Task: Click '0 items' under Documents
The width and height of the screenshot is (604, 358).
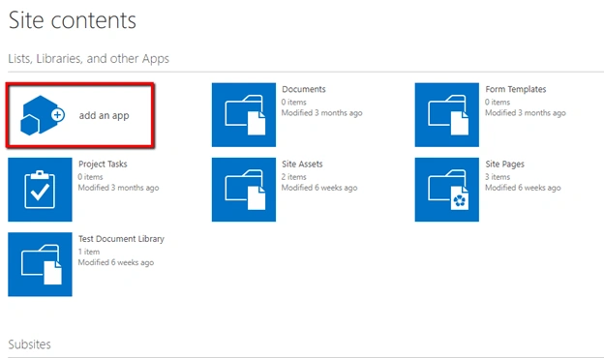Action: [294, 102]
